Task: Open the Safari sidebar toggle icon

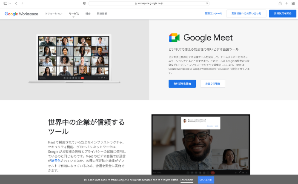Action: (6, 3)
